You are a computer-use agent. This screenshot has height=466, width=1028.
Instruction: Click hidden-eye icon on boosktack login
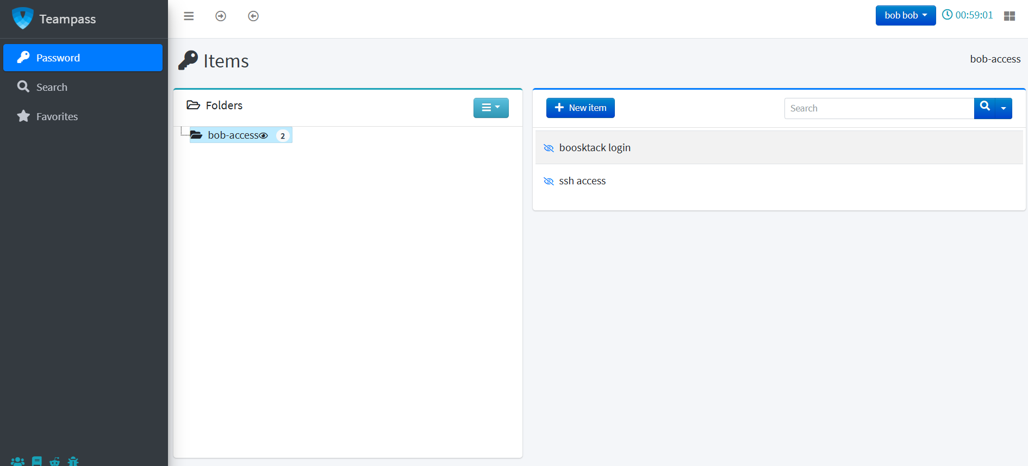pyautogui.click(x=549, y=148)
